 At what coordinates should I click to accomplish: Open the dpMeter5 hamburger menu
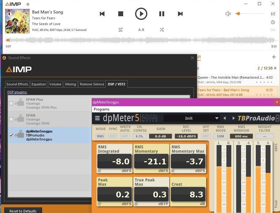click(x=97, y=118)
